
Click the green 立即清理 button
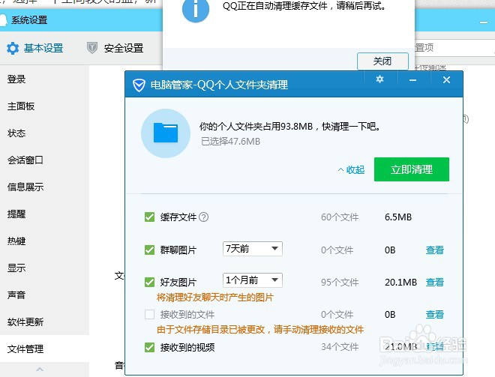point(412,169)
